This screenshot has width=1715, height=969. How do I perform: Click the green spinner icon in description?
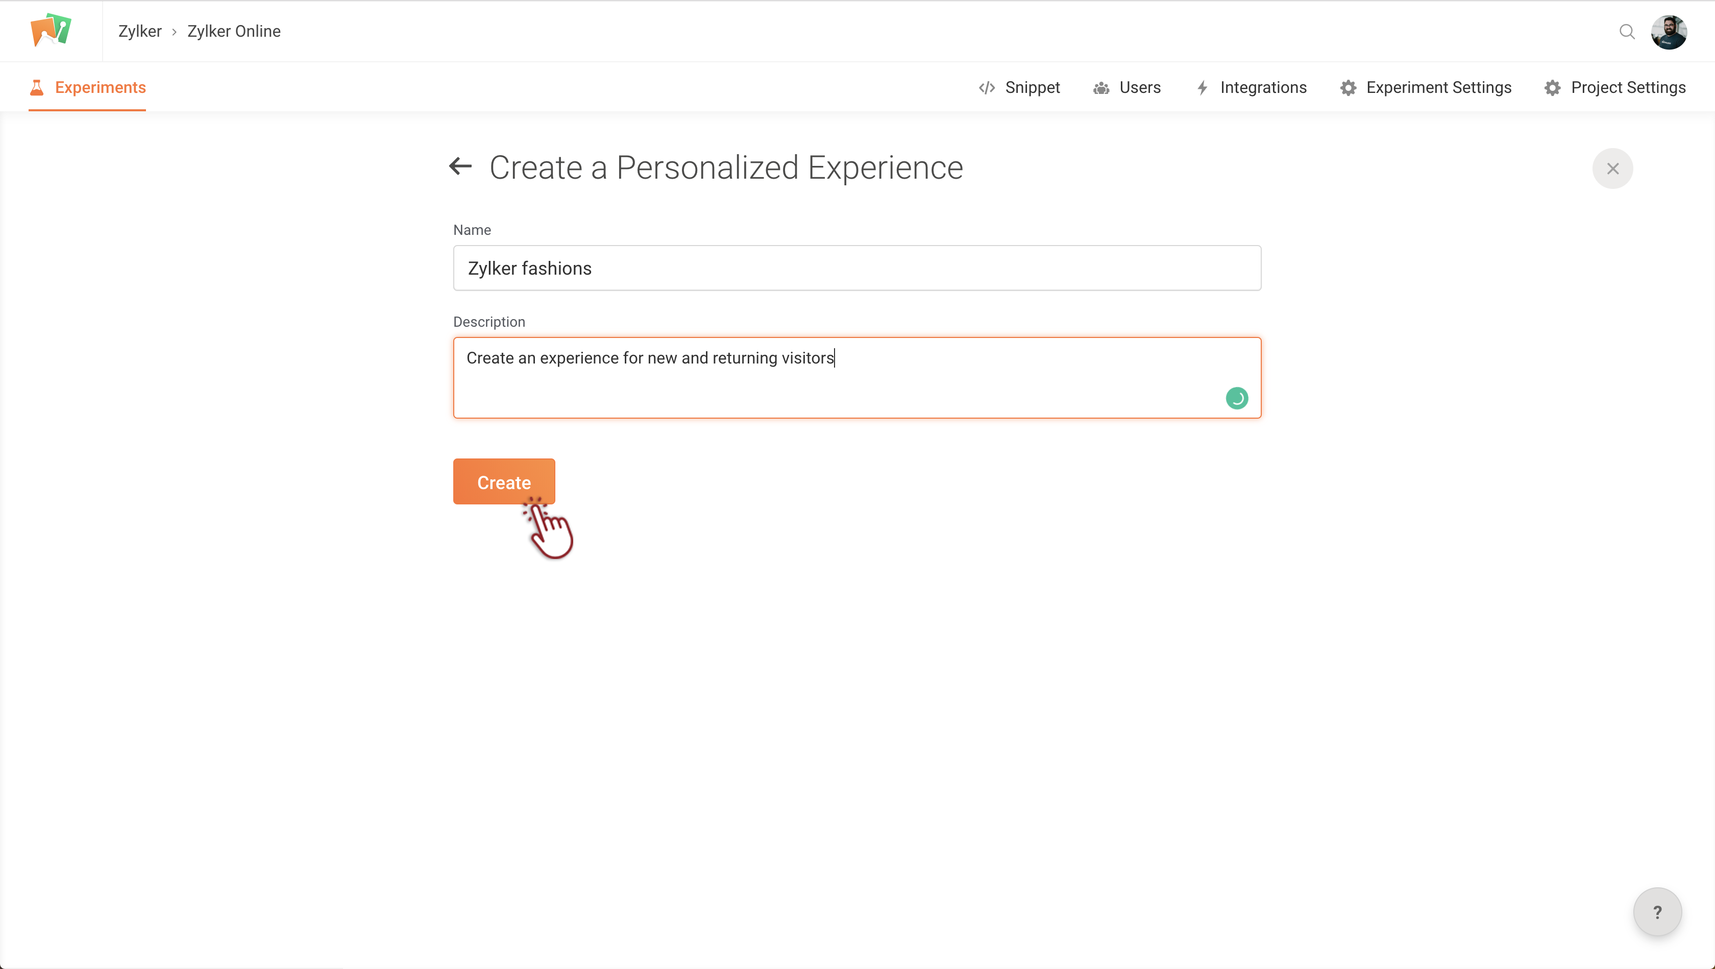click(1236, 398)
